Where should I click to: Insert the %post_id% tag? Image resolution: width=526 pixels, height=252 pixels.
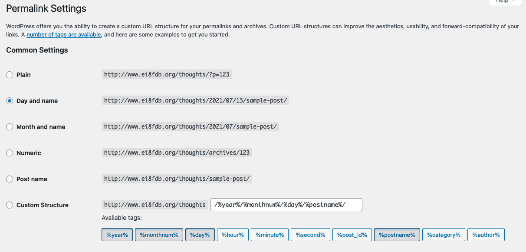click(352, 235)
